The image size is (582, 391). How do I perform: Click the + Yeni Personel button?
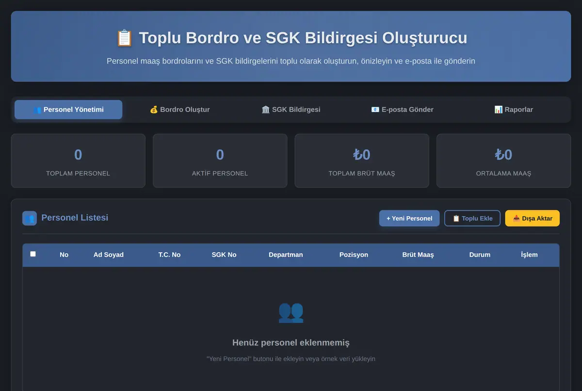click(x=409, y=218)
